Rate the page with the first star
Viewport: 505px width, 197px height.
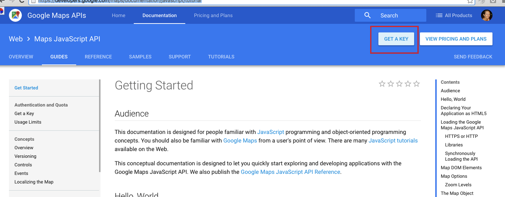[382, 84]
